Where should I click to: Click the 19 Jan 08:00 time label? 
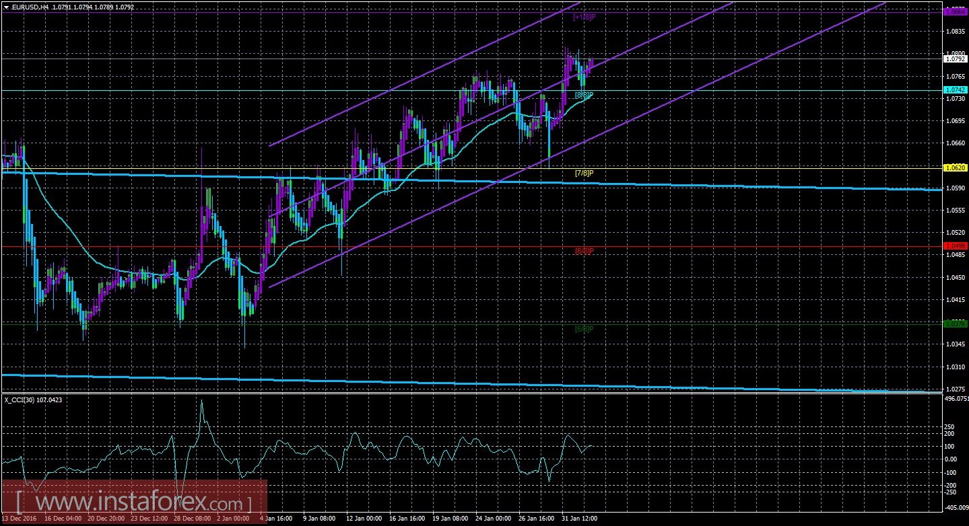coord(450,519)
